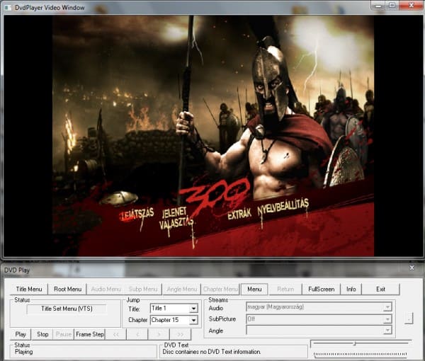Show DVD Info
Screen dimensions: 425x361
pos(351,289)
